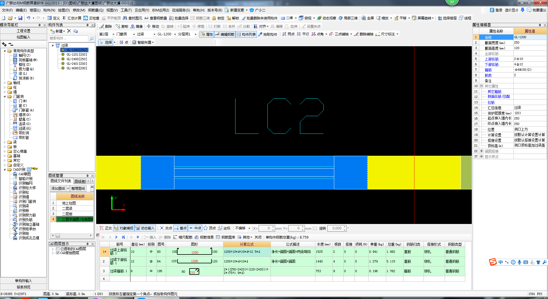Open 单构件输入 panel button
The width and height of the screenshot is (548, 299).
tap(23, 281)
